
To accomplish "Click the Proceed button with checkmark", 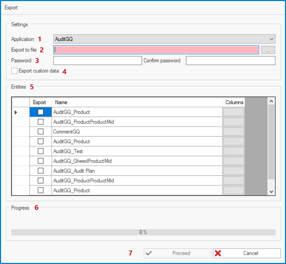I will (x=177, y=253).
